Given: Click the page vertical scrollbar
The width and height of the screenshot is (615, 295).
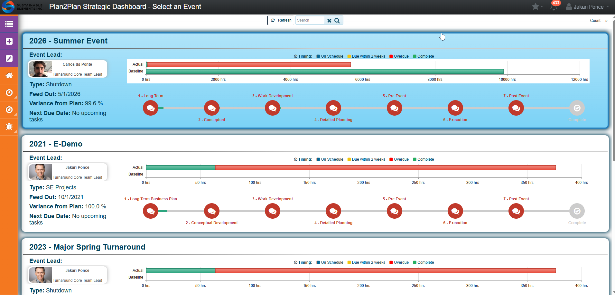Looking at the screenshot, I should tap(613, 90).
